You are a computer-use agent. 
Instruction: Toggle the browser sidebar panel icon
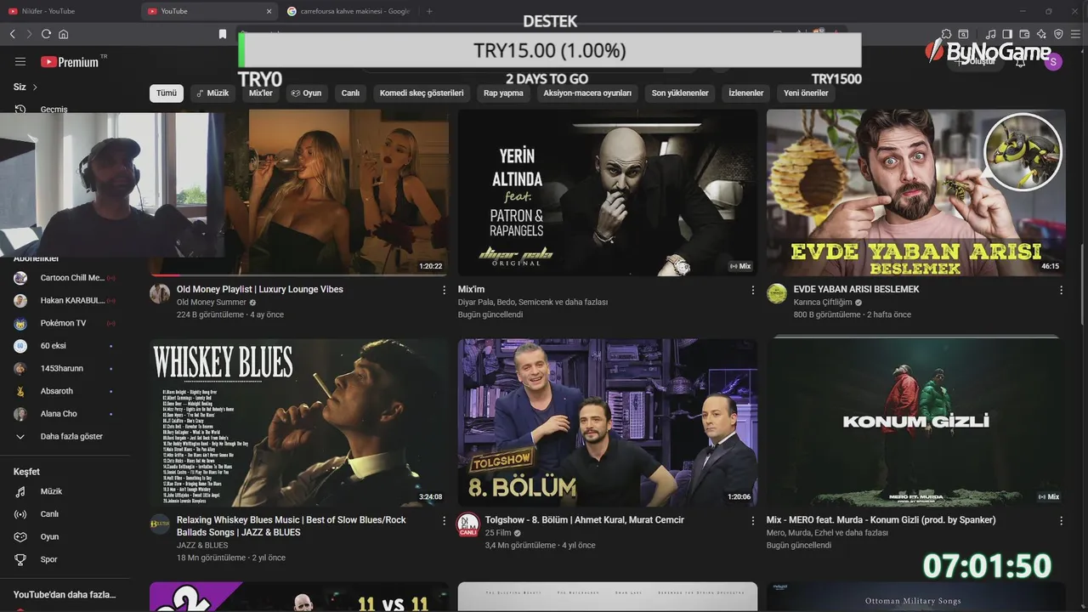point(1007,34)
